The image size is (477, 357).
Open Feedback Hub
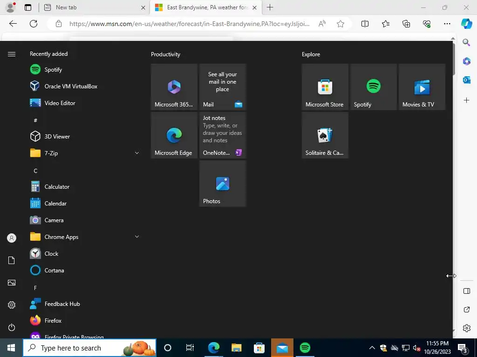85,304
